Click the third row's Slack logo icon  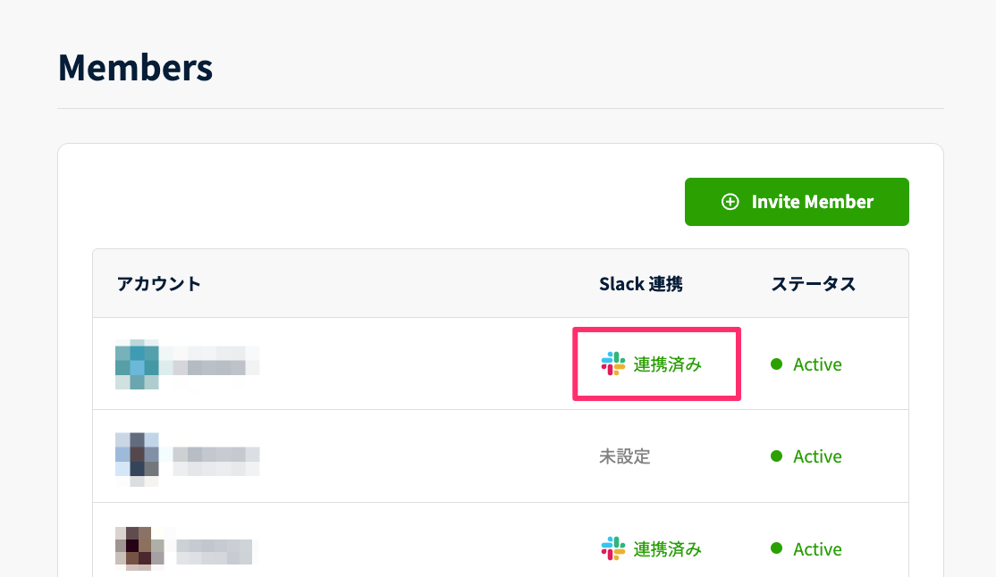point(612,548)
